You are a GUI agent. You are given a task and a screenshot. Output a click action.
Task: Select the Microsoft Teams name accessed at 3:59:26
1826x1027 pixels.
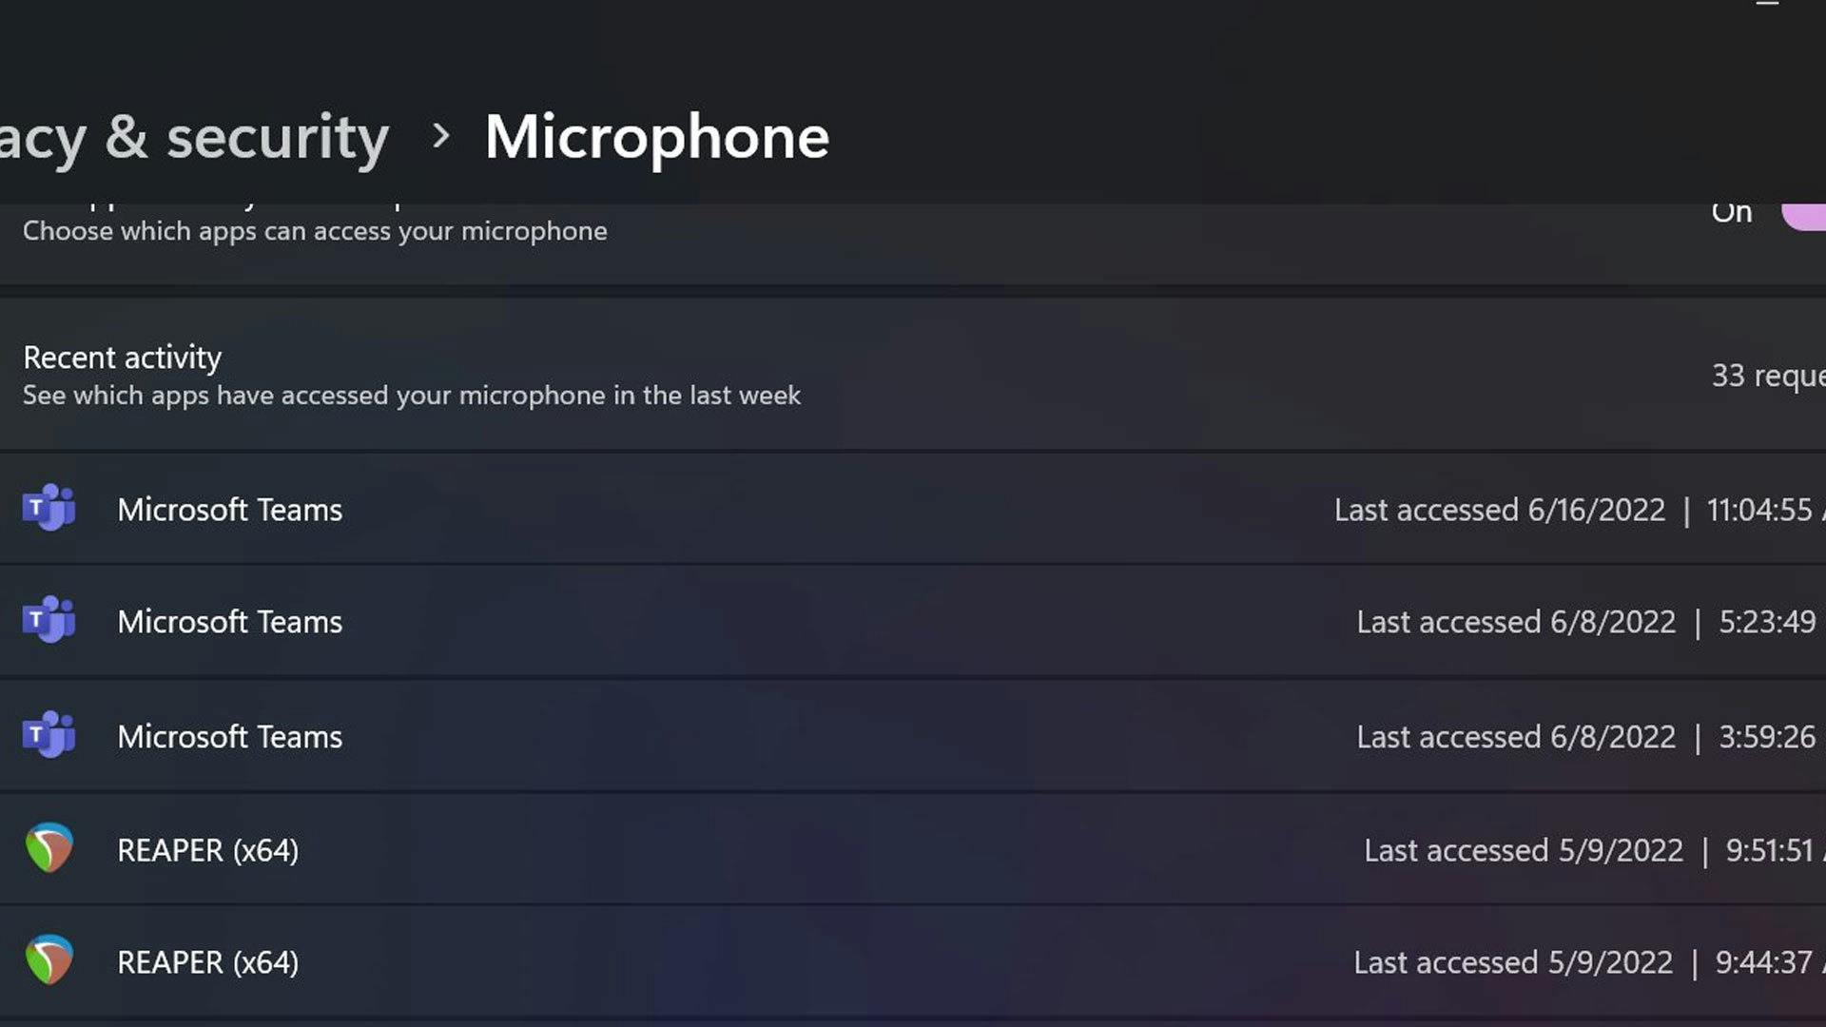229,737
